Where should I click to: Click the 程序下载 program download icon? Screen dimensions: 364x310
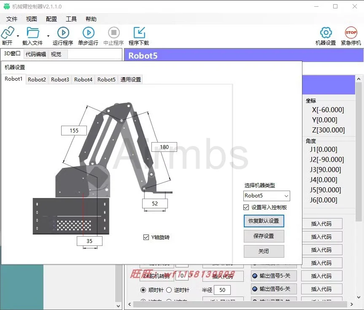[139, 32]
